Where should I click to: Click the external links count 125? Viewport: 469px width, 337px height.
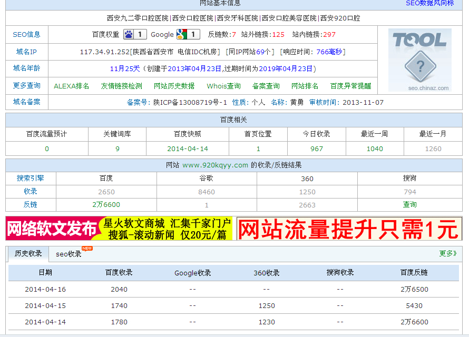(x=278, y=35)
